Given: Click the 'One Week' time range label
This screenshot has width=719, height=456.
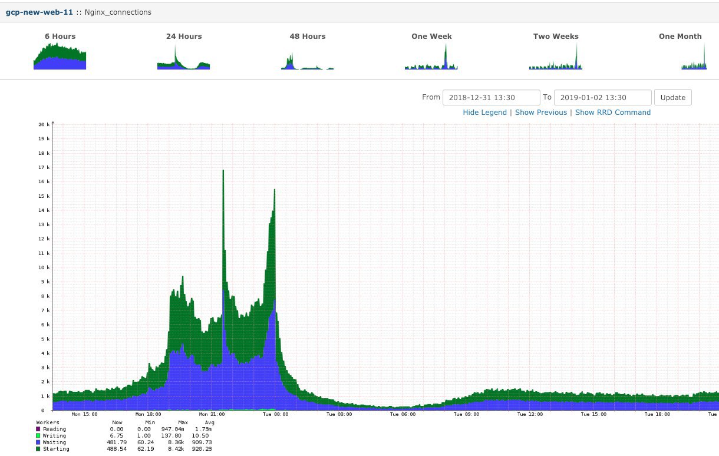Looking at the screenshot, I should click(431, 37).
